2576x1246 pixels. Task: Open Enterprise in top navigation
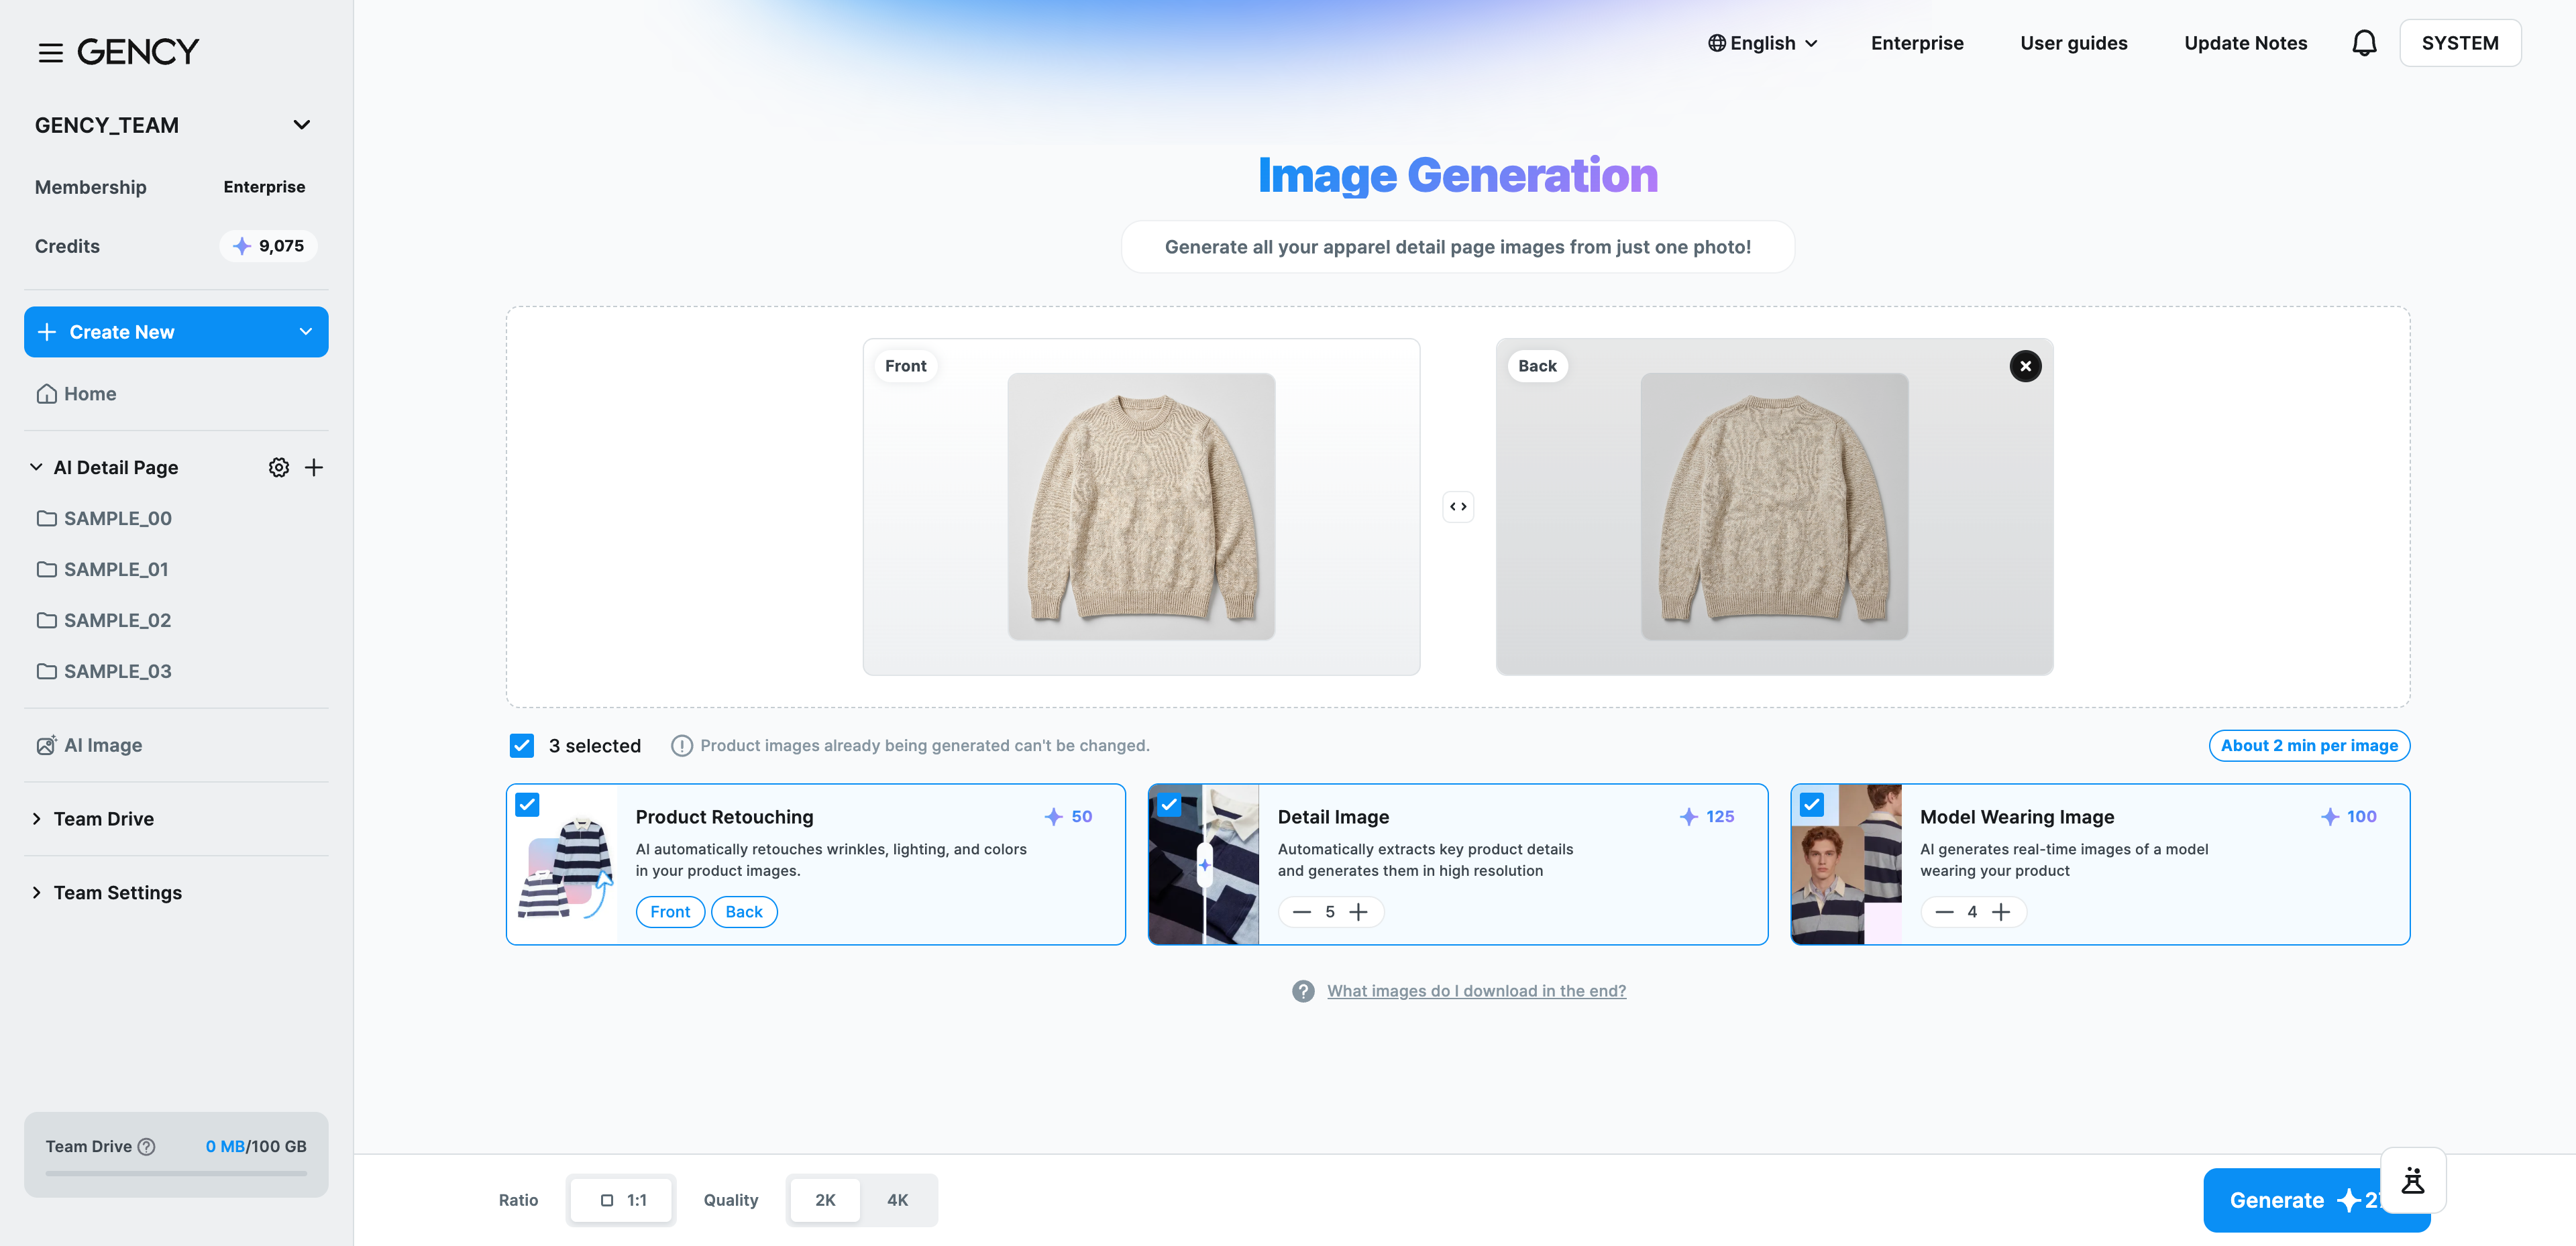[x=1917, y=43]
